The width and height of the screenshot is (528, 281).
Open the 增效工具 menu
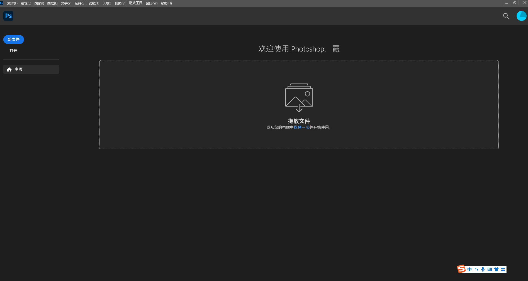click(x=136, y=3)
